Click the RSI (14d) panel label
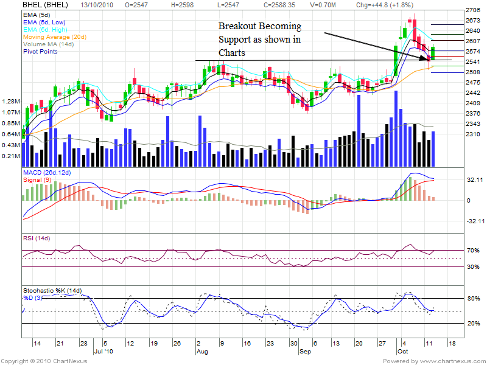Viewport: 487px width, 365px height. pos(38,237)
